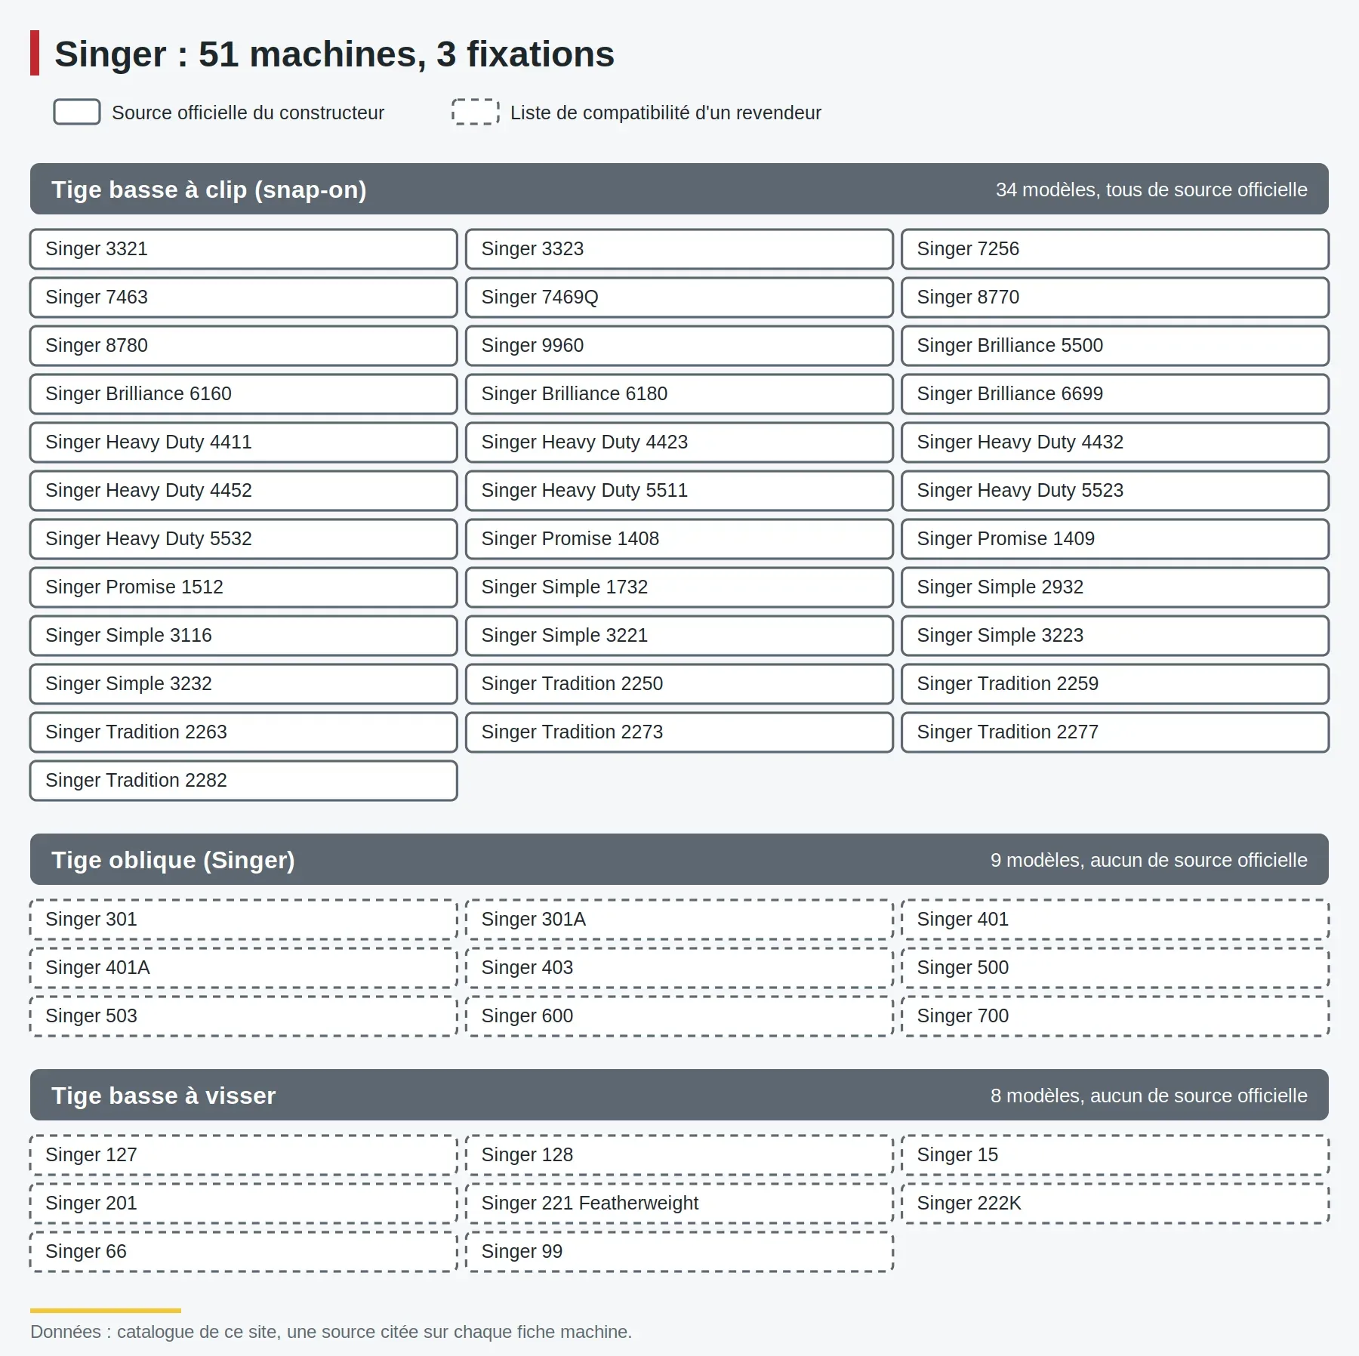Open the Singer 301A card
This screenshot has height=1356, width=1359.
[x=679, y=920]
